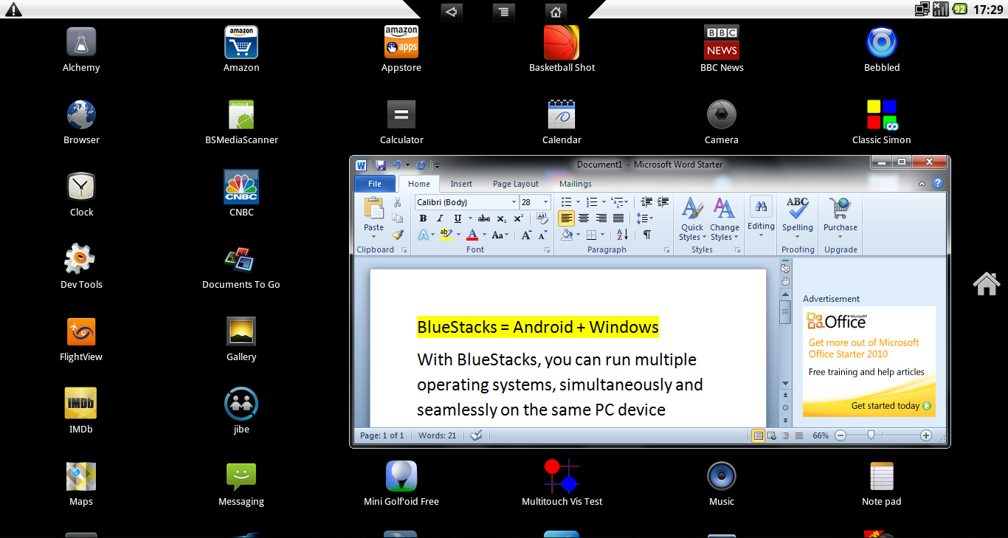The image size is (1008, 538).
Task: Increase the paragraph indent
Action: pyautogui.click(x=663, y=202)
